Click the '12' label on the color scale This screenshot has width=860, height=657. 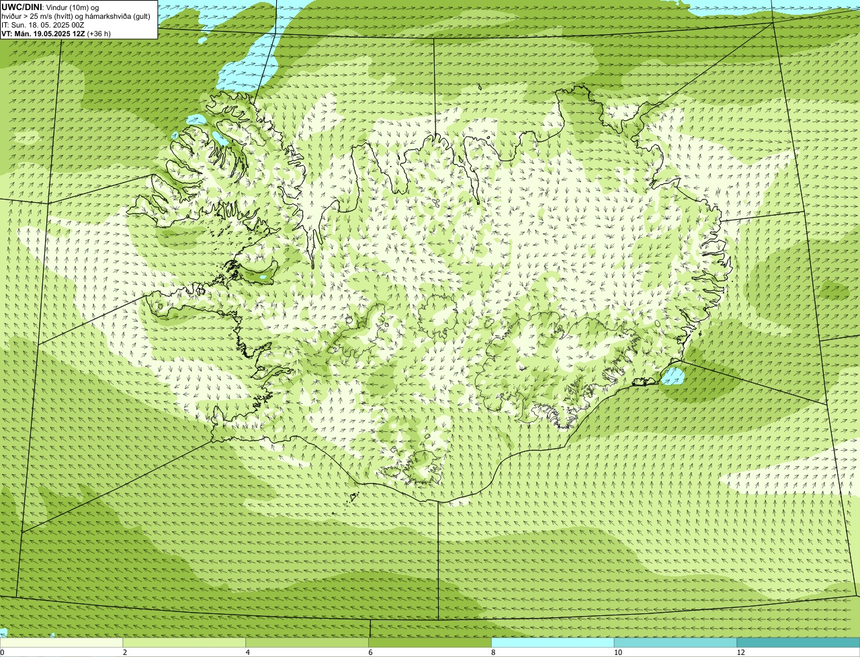click(x=740, y=652)
